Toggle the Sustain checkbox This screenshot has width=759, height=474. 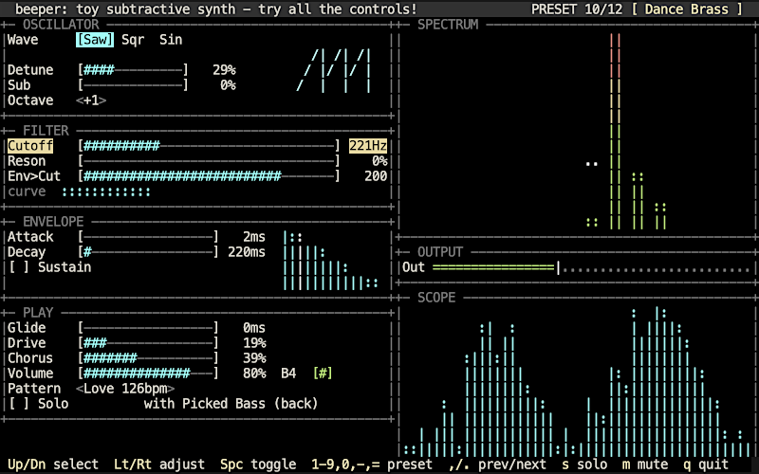coord(19,267)
